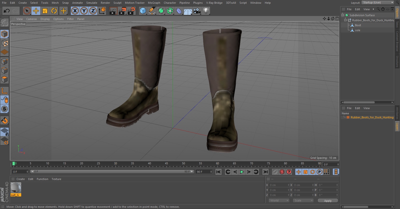
Task: Open material manager Texture menu
Action: (56, 179)
